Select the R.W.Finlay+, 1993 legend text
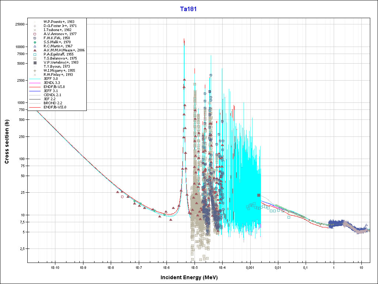 [x=58, y=75]
